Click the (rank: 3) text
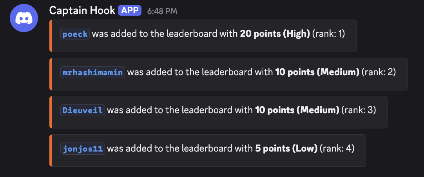 pyautogui.click(x=359, y=110)
